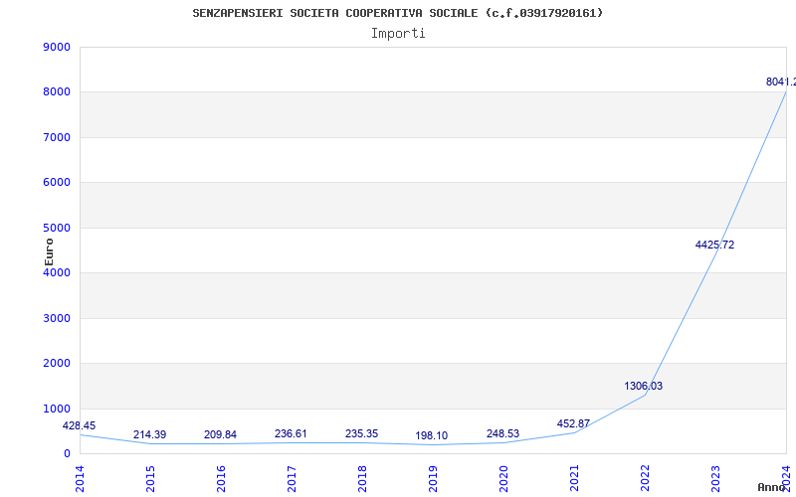Select the 5000 y-axis tick label

57,228
